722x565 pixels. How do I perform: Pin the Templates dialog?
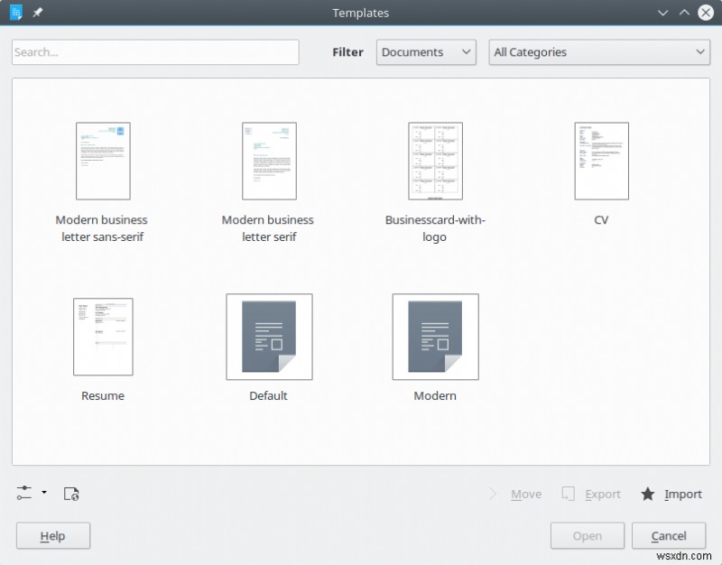(37, 13)
